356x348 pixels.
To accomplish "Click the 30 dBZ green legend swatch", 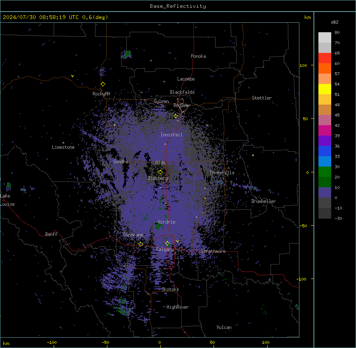I will 325,172.
